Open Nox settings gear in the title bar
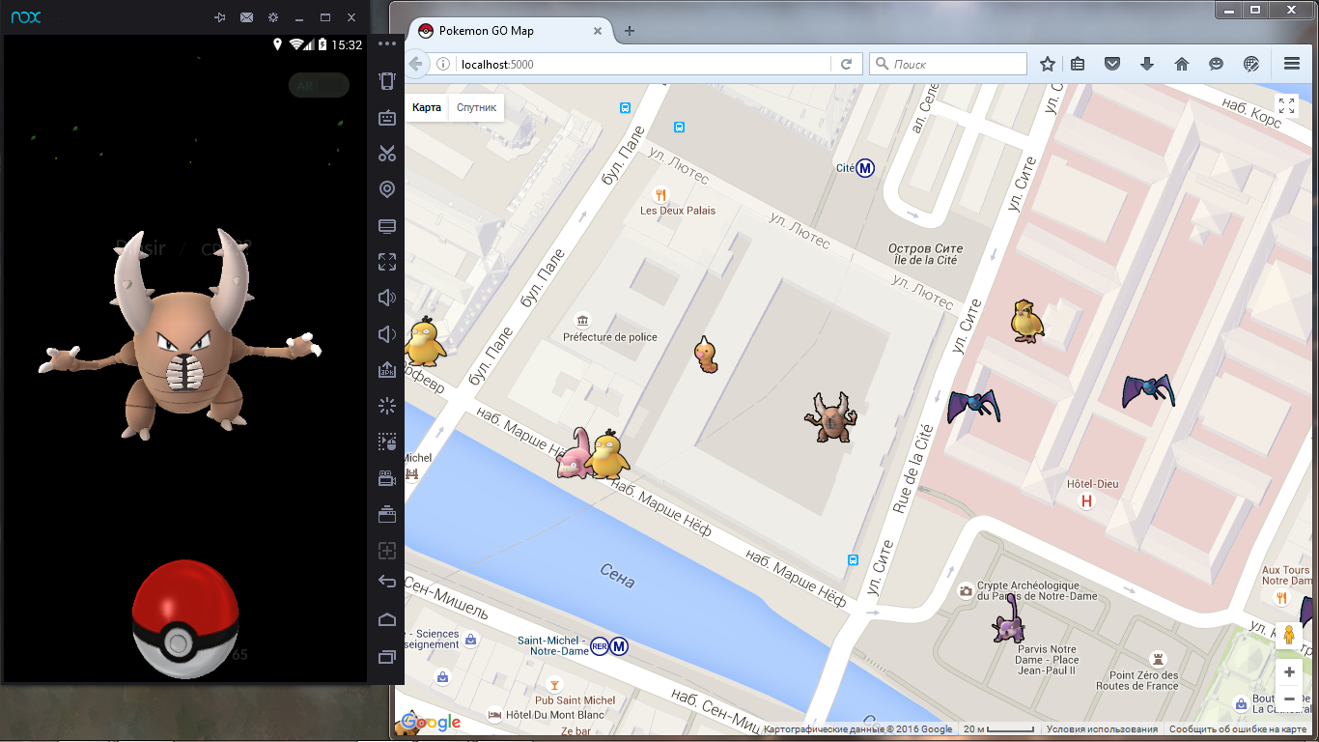The image size is (1319, 742). (x=273, y=17)
